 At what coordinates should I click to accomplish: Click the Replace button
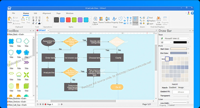151,21
